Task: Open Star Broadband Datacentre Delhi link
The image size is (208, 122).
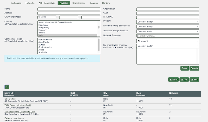Action: pos(20,112)
